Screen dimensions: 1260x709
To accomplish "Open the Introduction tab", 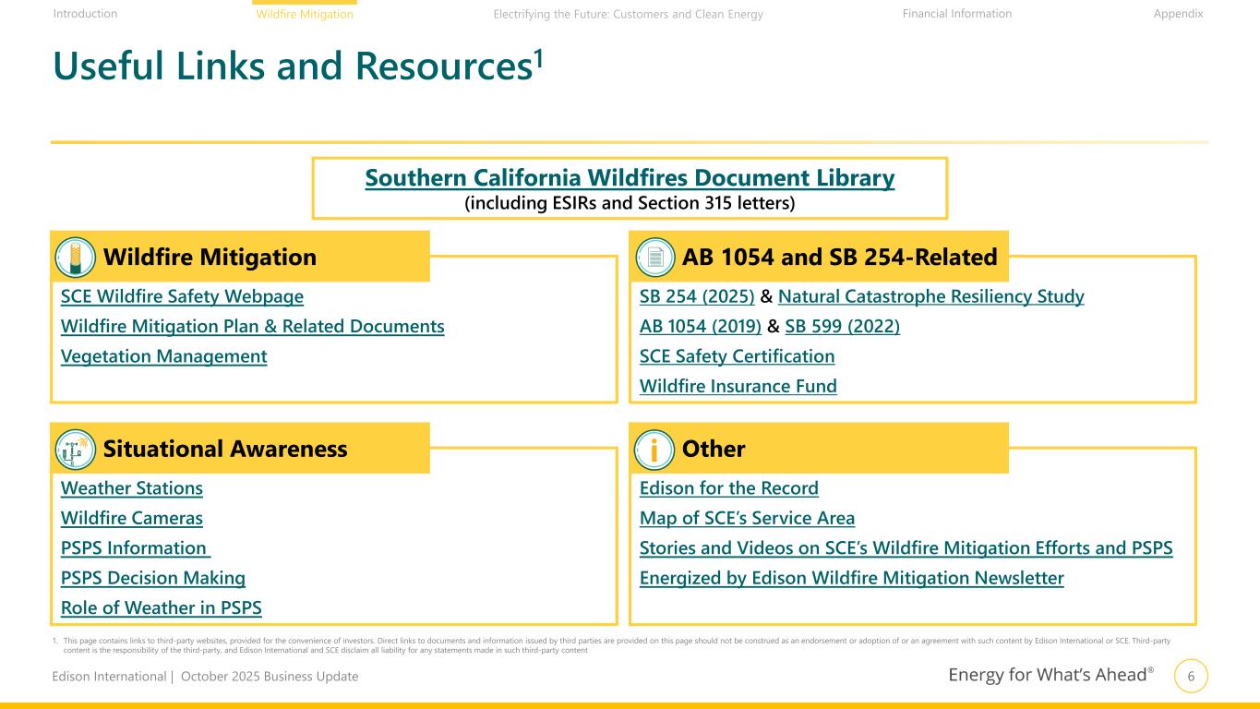I will tap(85, 14).
